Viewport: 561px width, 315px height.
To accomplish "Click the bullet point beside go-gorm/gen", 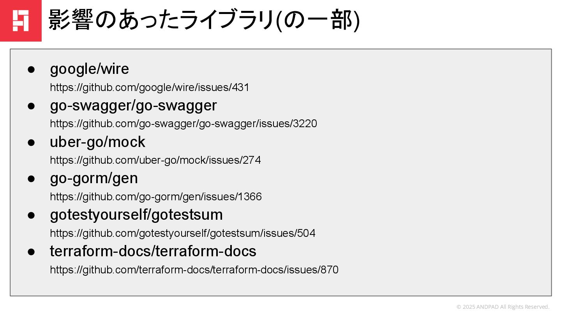I will pos(31,179).
